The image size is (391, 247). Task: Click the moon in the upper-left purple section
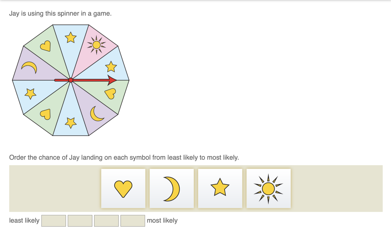click(30, 67)
